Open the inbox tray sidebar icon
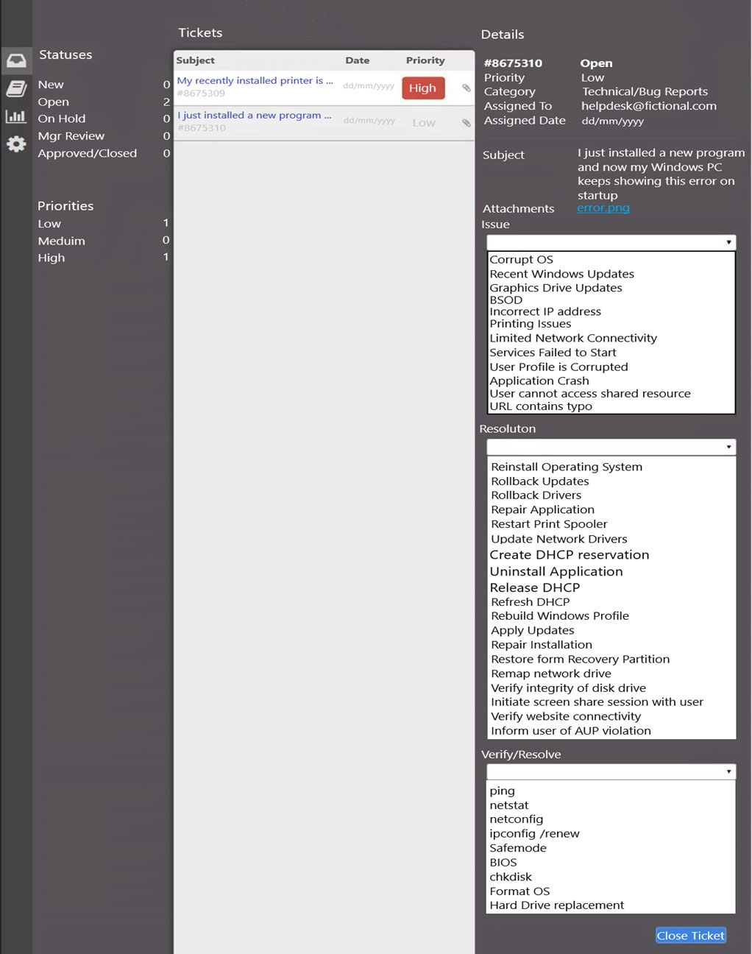Viewport: 752px width, 954px height. tap(16, 60)
